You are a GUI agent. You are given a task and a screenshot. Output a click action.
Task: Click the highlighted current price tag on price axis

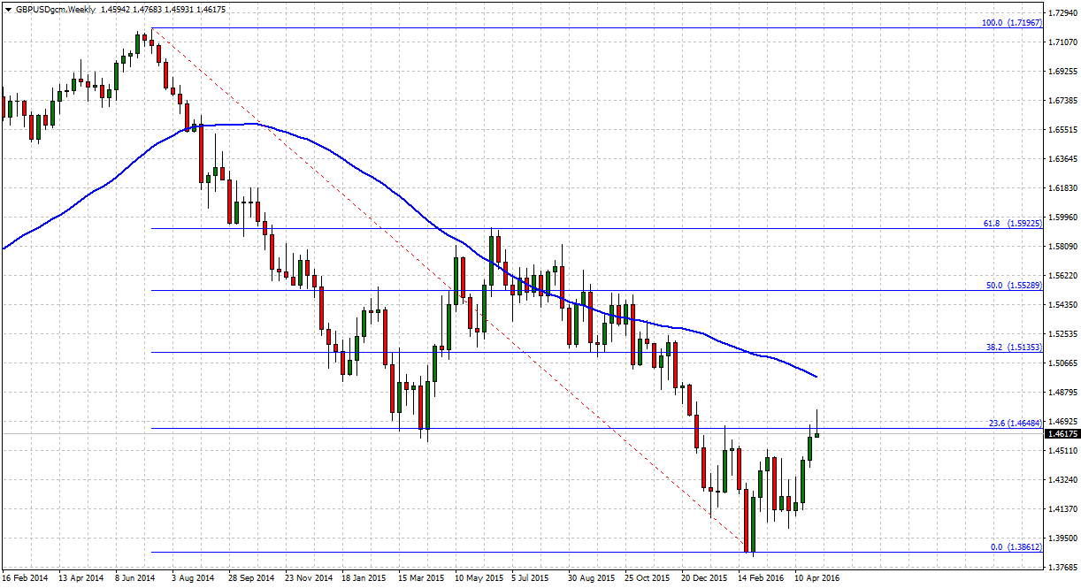click(x=1062, y=434)
